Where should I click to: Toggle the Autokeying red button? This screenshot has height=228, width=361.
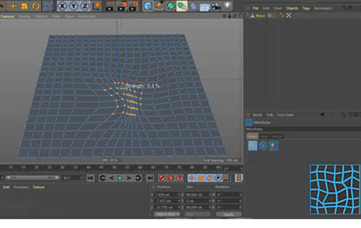tap(171, 178)
